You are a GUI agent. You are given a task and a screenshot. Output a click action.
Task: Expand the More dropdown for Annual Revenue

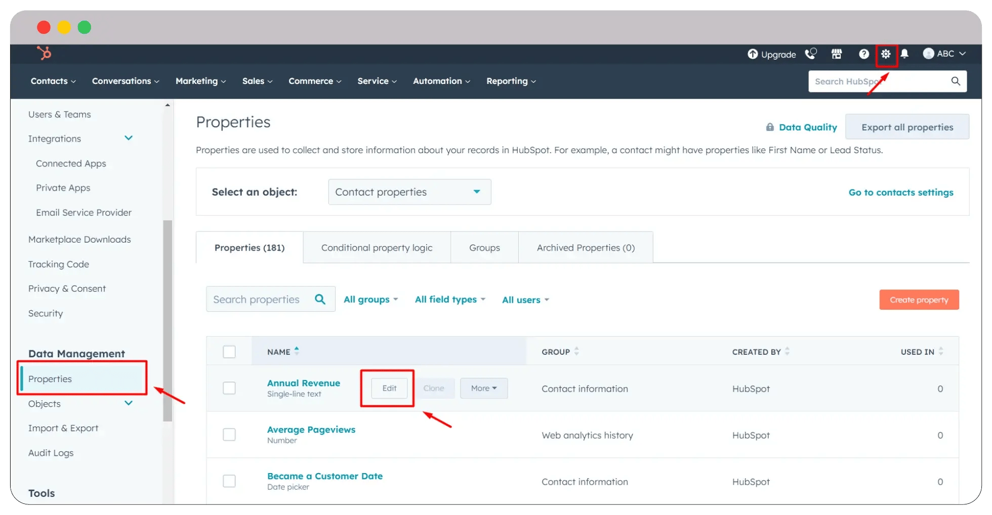(483, 388)
